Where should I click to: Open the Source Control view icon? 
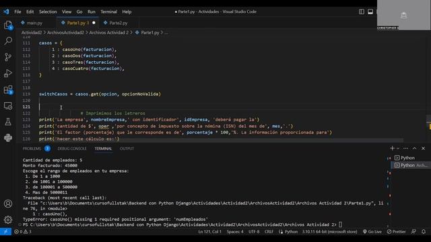[8, 57]
